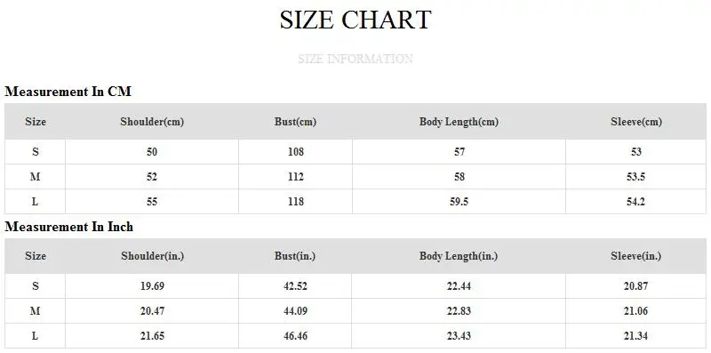
Task: Select the Measurement In Inch heading
Action: (69, 227)
